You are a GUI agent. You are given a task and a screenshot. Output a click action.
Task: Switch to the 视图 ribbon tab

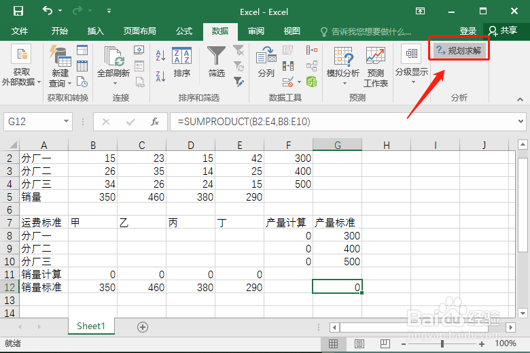[x=292, y=31]
